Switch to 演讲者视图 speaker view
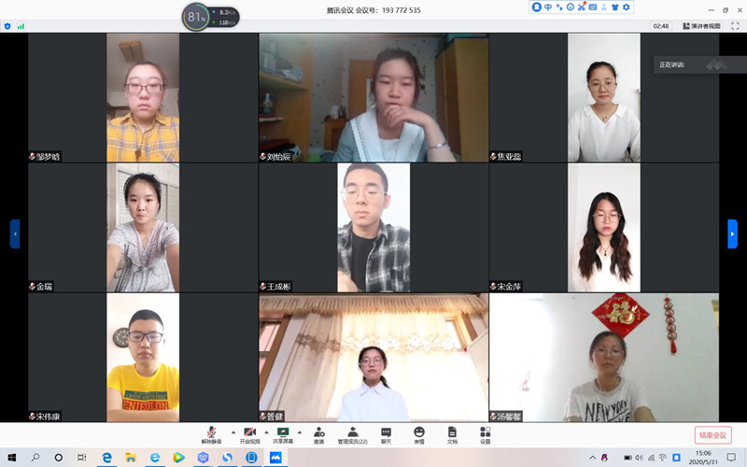Screen dimensions: 747x467 tap(700, 26)
